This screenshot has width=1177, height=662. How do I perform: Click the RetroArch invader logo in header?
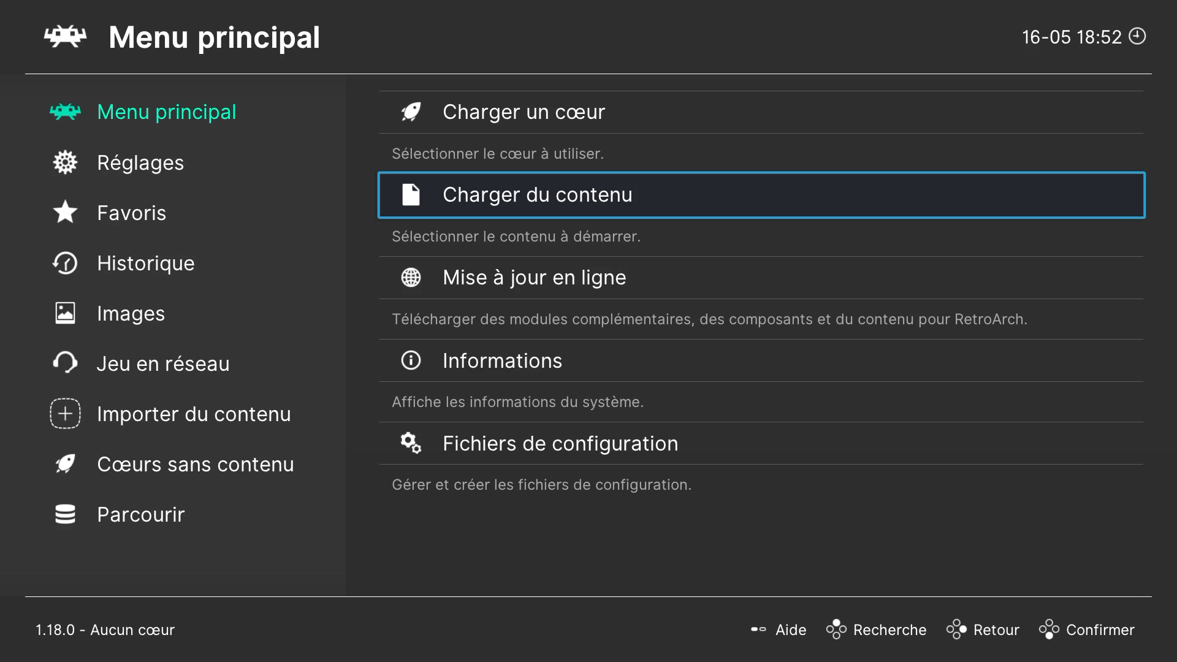point(65,37)
